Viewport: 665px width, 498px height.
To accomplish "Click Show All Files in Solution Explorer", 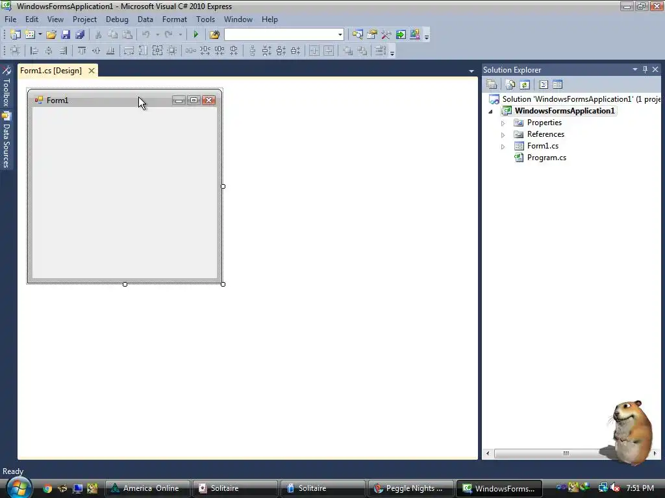I will tap(510, 84).
